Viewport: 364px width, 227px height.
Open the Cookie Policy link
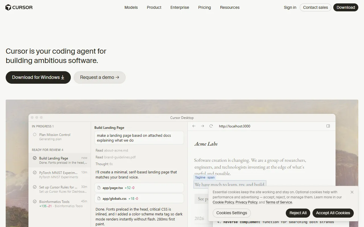[223, 202]
